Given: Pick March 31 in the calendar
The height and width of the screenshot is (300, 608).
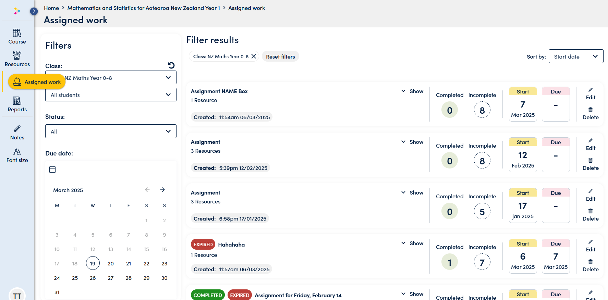Looking at the screenshot, I should [57, 292].
